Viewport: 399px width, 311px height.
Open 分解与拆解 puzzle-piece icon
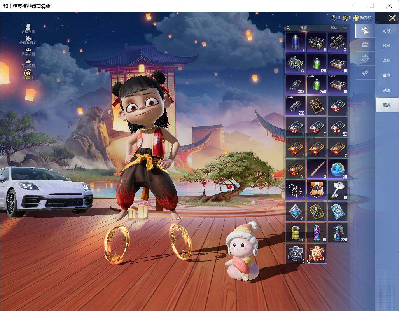click(x=28, y=40)
